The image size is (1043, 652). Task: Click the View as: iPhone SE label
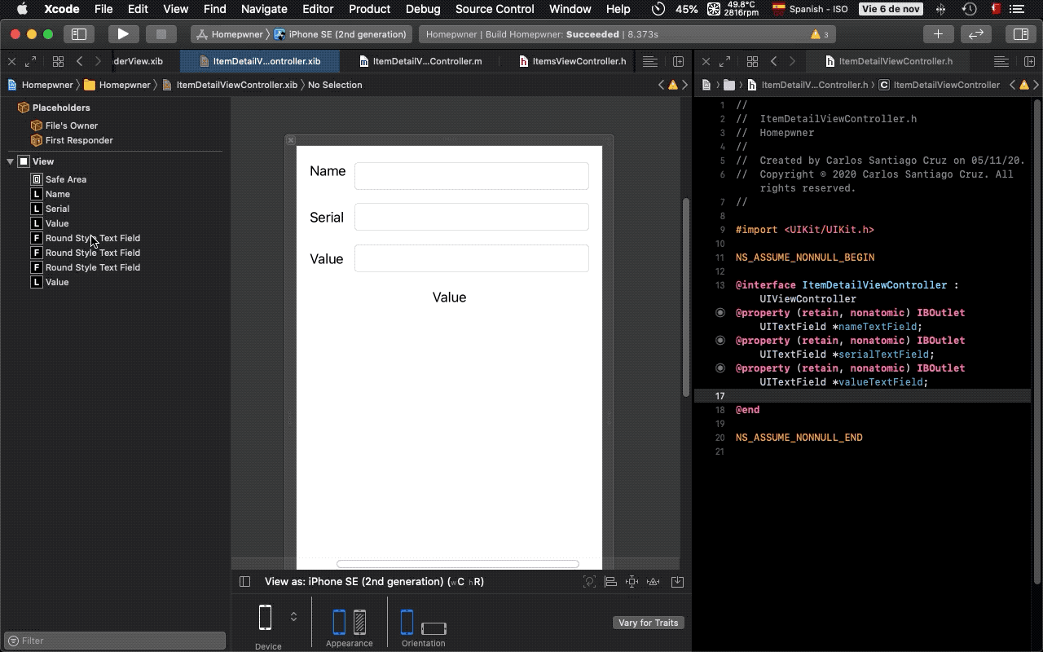pyautogui.click(x=375, y=582)
